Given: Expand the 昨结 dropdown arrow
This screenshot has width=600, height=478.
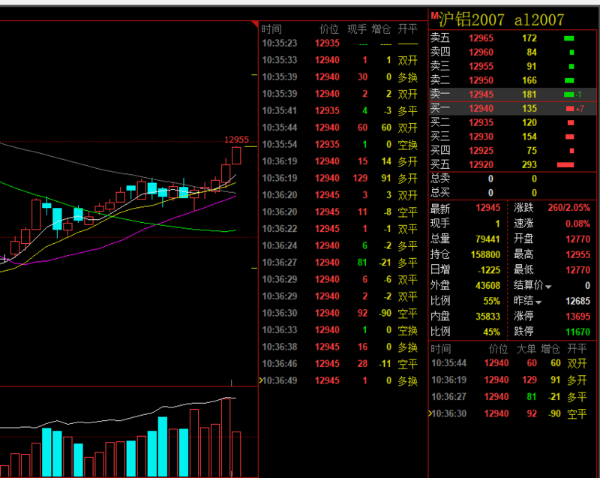Looking at the screenshot, I should [x=538, y=302].
